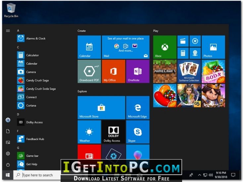Show hidden system tray icons
243x182 pixels.
coord(199,175)
